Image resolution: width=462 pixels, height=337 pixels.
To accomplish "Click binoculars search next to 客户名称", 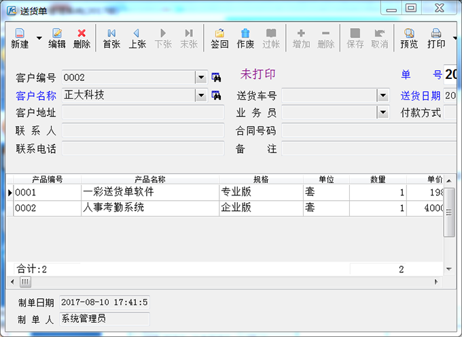I will [x=217, y=95].
